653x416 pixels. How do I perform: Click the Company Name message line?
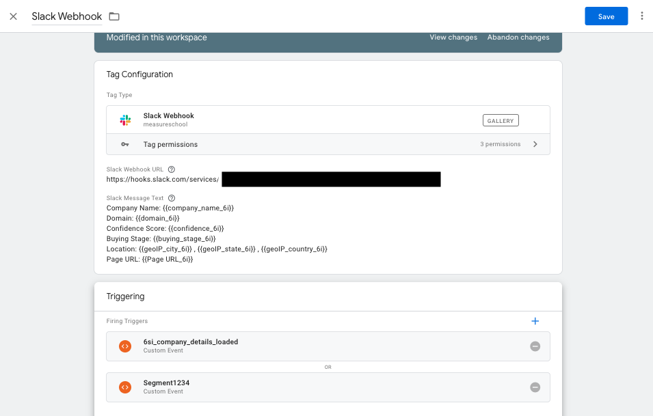[170, 208]
